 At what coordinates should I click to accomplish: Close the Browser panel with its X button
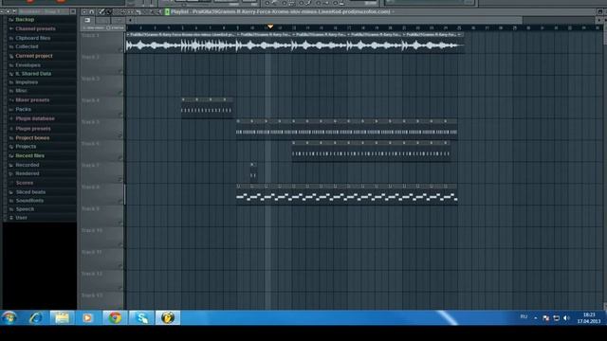73,12
